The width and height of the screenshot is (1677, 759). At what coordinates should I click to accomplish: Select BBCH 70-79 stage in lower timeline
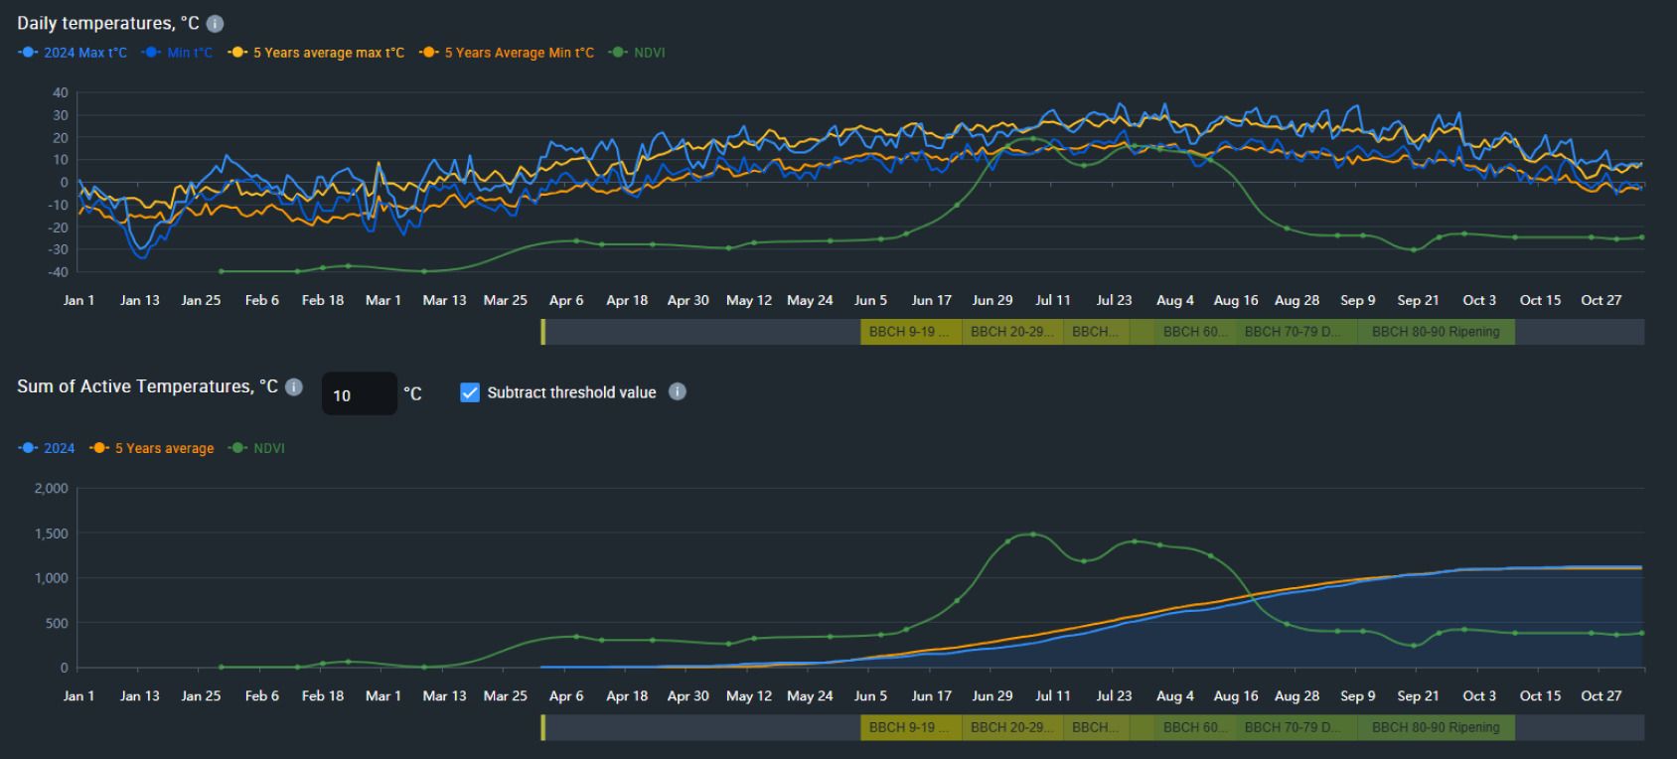(1296, 727)
